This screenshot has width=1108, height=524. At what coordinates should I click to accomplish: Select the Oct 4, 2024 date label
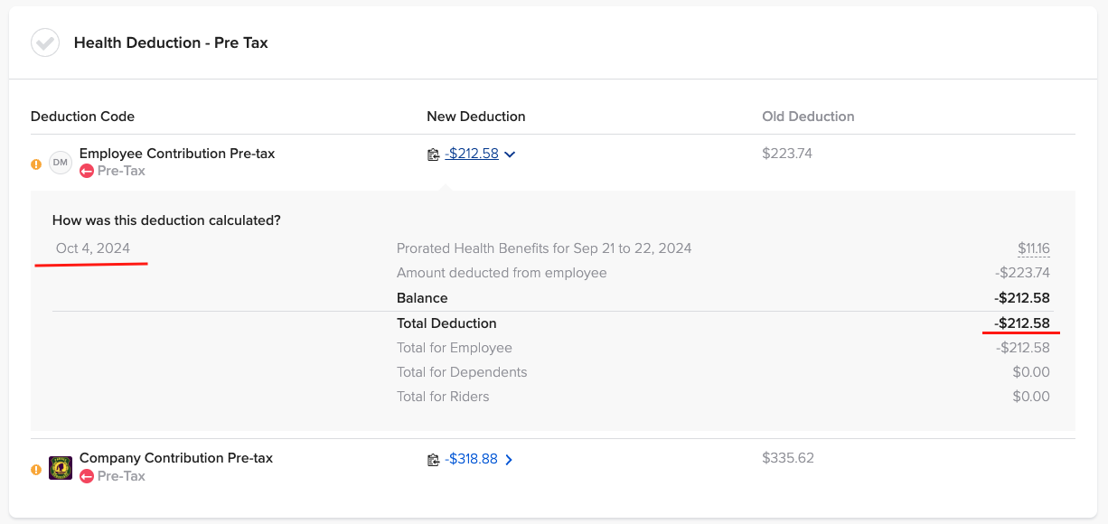[x=92, y=248]
